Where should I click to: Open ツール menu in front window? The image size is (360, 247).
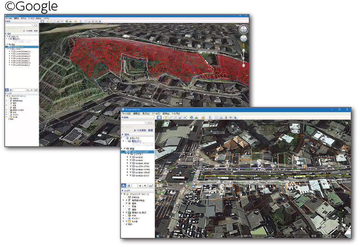point(156,114)
